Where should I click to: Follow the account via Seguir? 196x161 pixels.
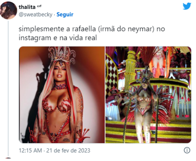(65, 15)
